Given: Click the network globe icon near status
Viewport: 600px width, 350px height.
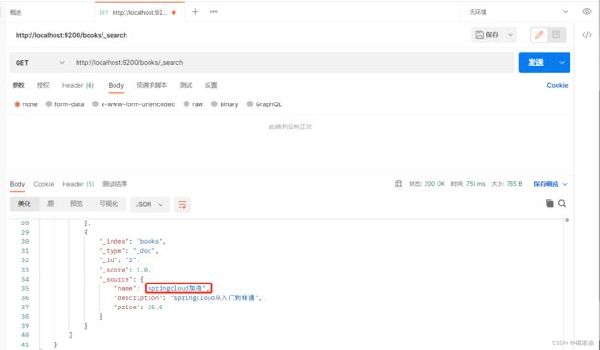Looking at the screenshot, I should tap(399, 184).
